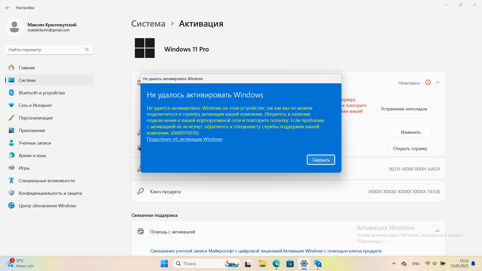
Task: Close the activation error dialog with Закрыть
Action: pyautogui.click(x=321, y=160)
